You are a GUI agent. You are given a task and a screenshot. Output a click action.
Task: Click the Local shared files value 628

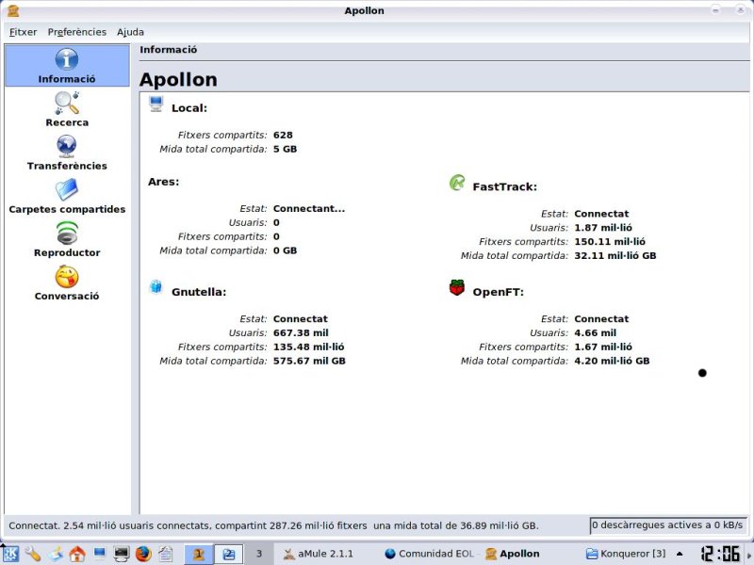point(283,135)
